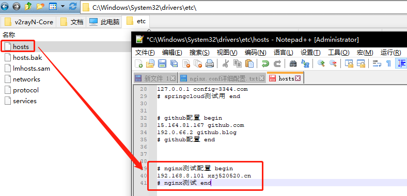Toggle word wrap in the editor

(377, 63)
